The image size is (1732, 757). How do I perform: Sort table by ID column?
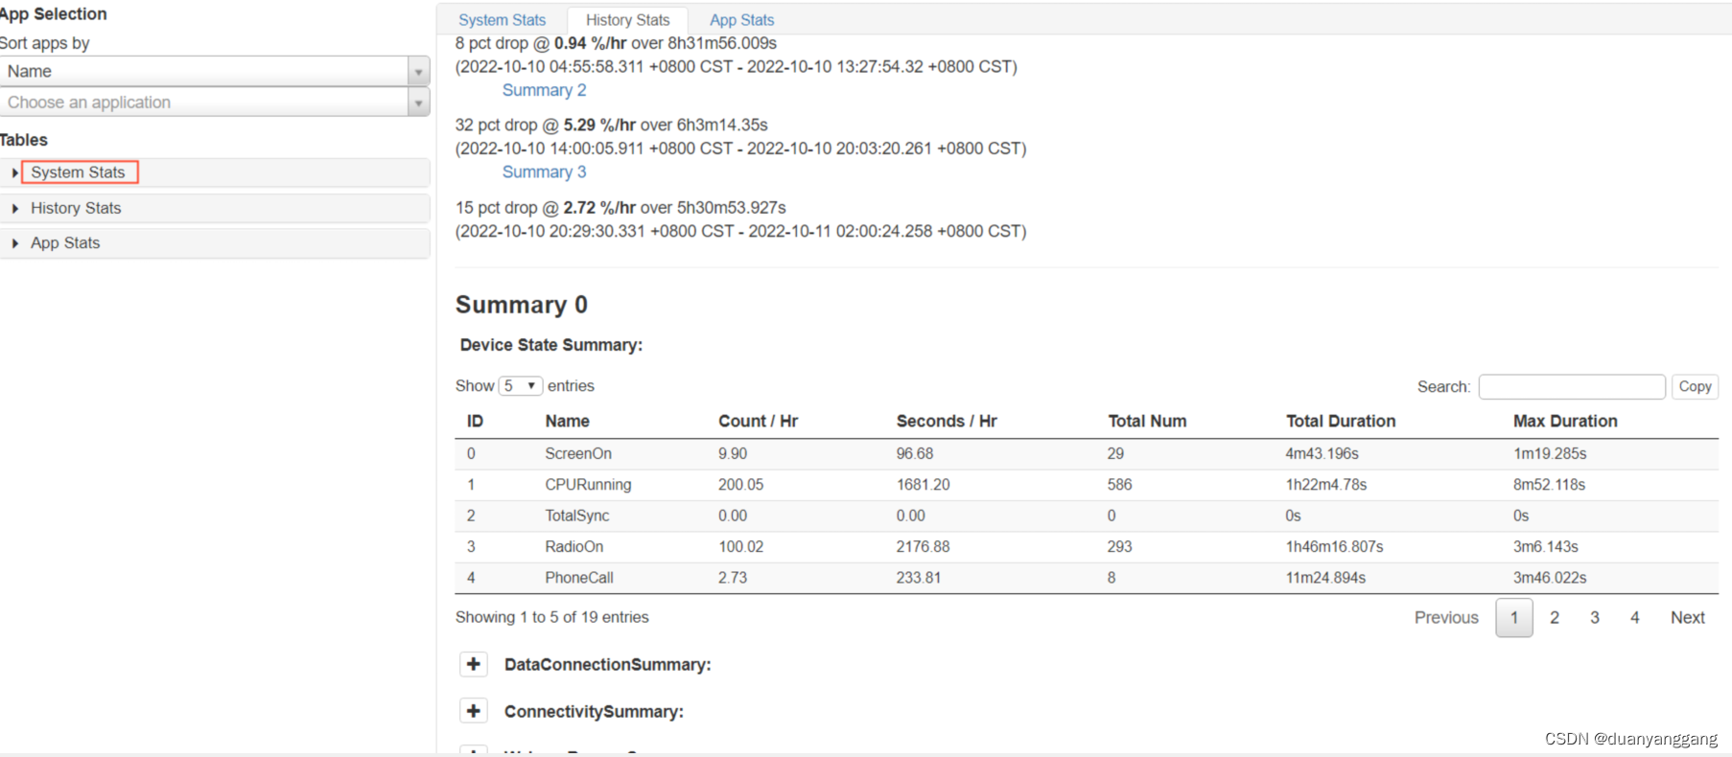click(475, 421)
